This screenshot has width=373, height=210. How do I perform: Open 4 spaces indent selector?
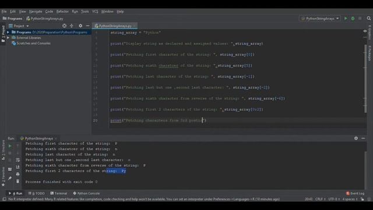(x=350, y=199)
